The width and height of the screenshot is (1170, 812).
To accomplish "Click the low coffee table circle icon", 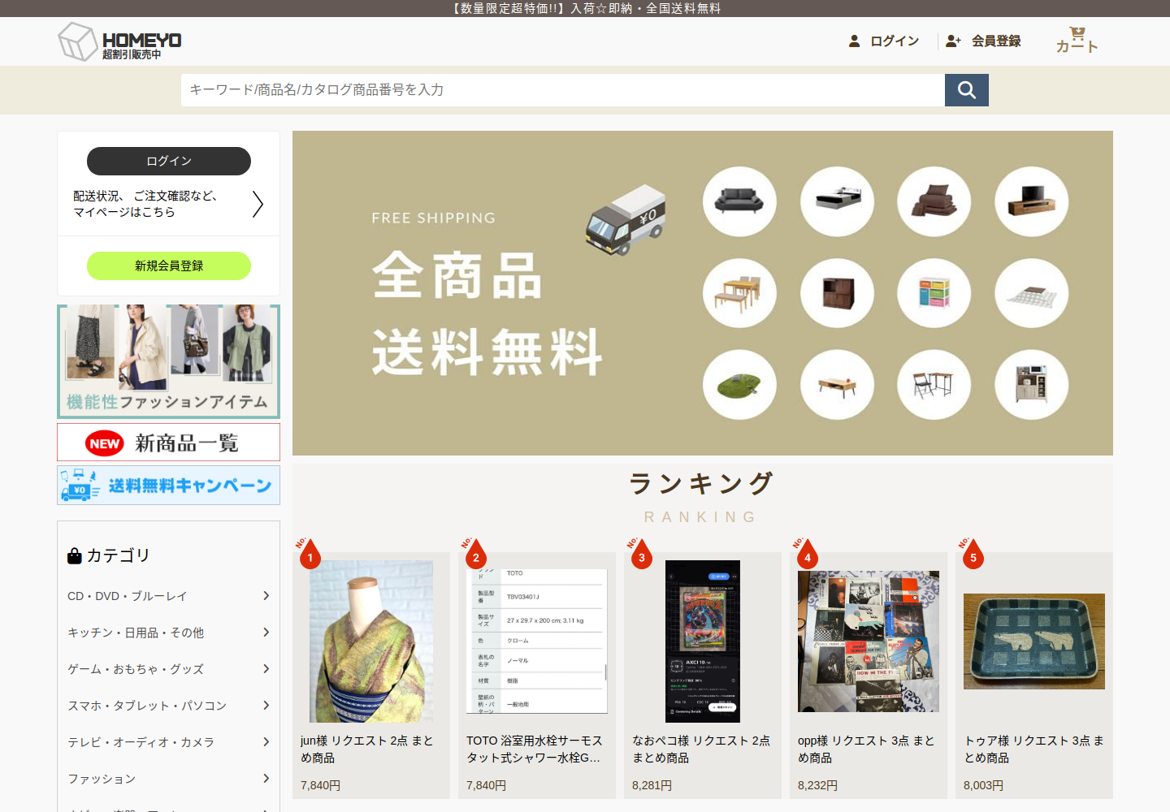I will click(837, 385).
